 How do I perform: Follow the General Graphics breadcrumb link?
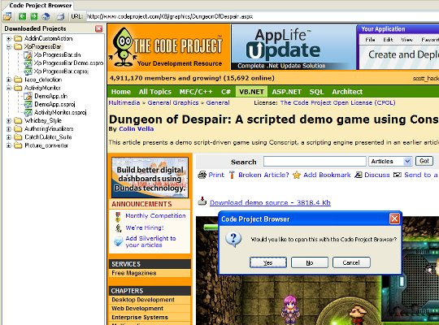pyautogui.click(x=173, y=102)
